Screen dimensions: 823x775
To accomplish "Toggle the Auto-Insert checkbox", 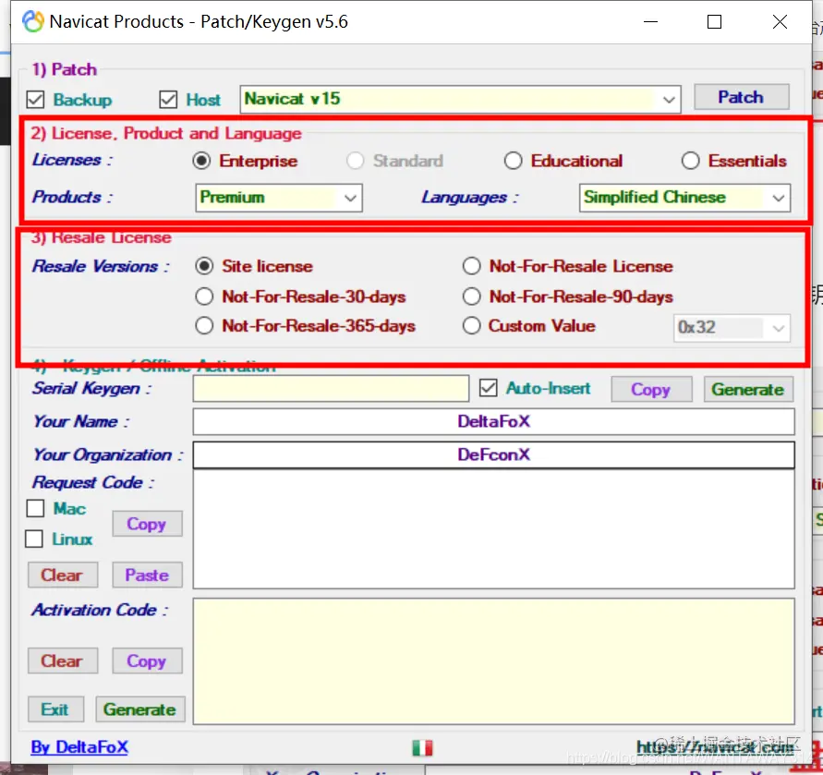I will [x=488, y=389].
